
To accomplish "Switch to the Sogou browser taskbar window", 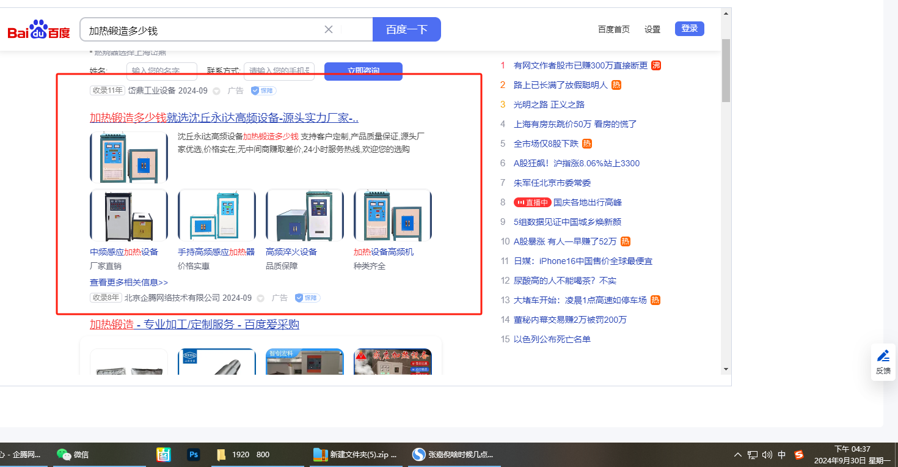I will coord(453,454).
